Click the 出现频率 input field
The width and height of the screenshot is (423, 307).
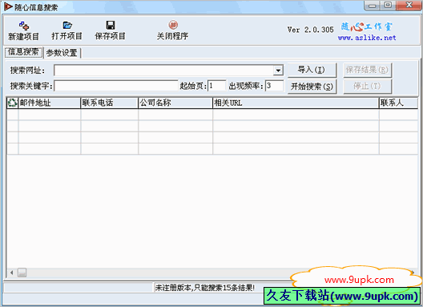coord(274,86)
